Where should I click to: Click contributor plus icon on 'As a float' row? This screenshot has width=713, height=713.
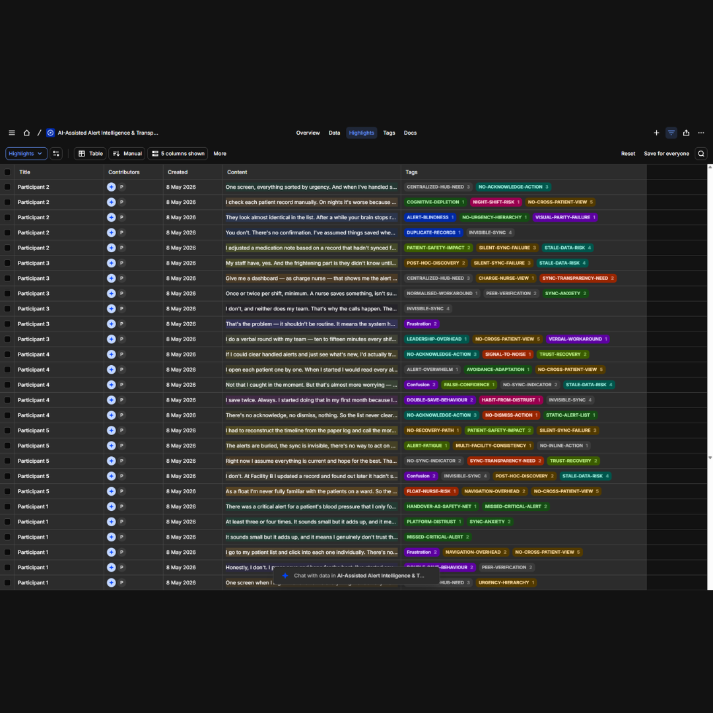click(111, 491)
